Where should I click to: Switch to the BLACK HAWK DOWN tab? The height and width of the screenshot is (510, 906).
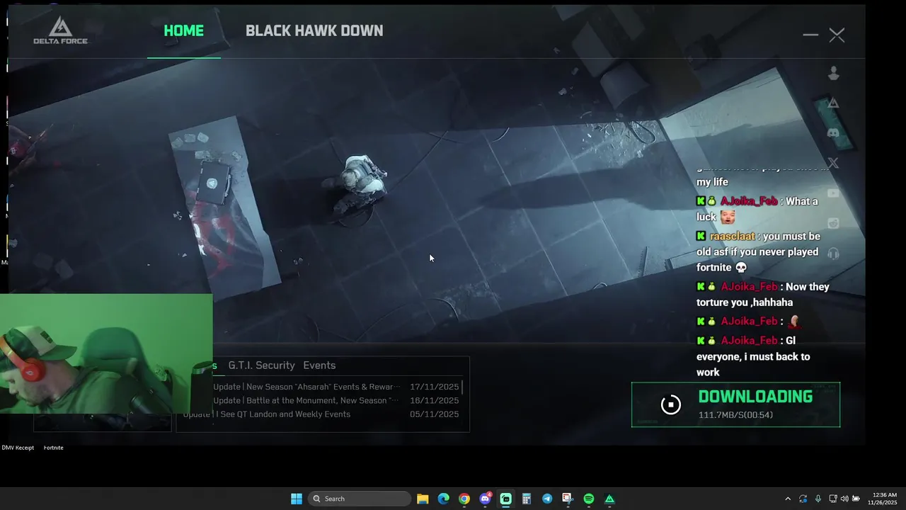(x=314, y=30)
